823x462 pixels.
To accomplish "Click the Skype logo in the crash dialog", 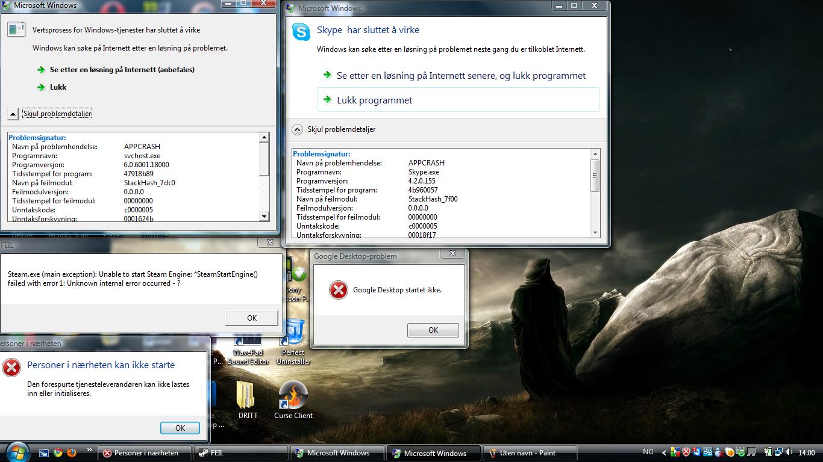I will point(301,32).
